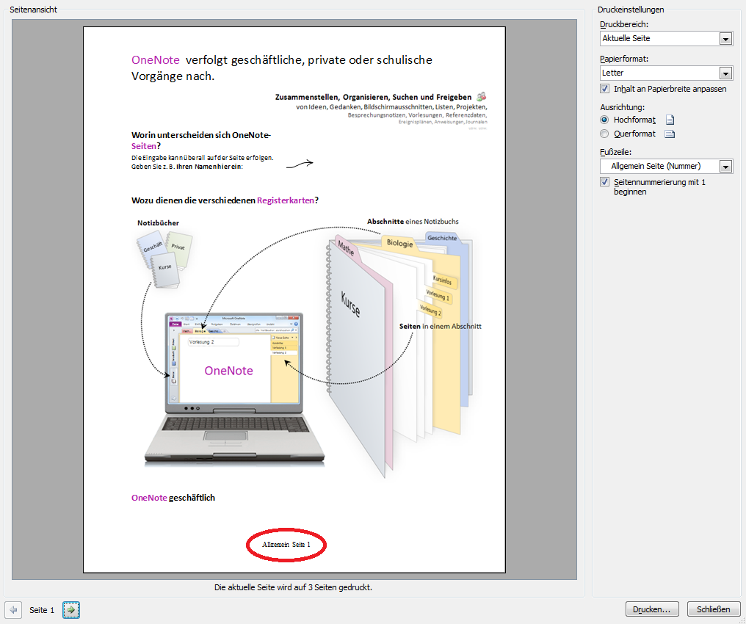Click the 'Ausrichtung:' label
Screen dimensions: 746x624
click(623, 107)
